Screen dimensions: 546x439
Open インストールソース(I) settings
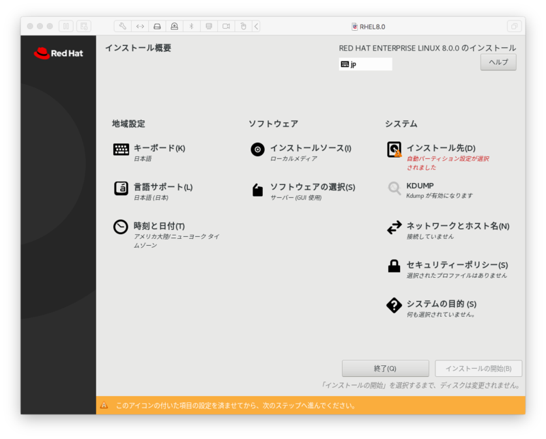click(x=311, y=148)
